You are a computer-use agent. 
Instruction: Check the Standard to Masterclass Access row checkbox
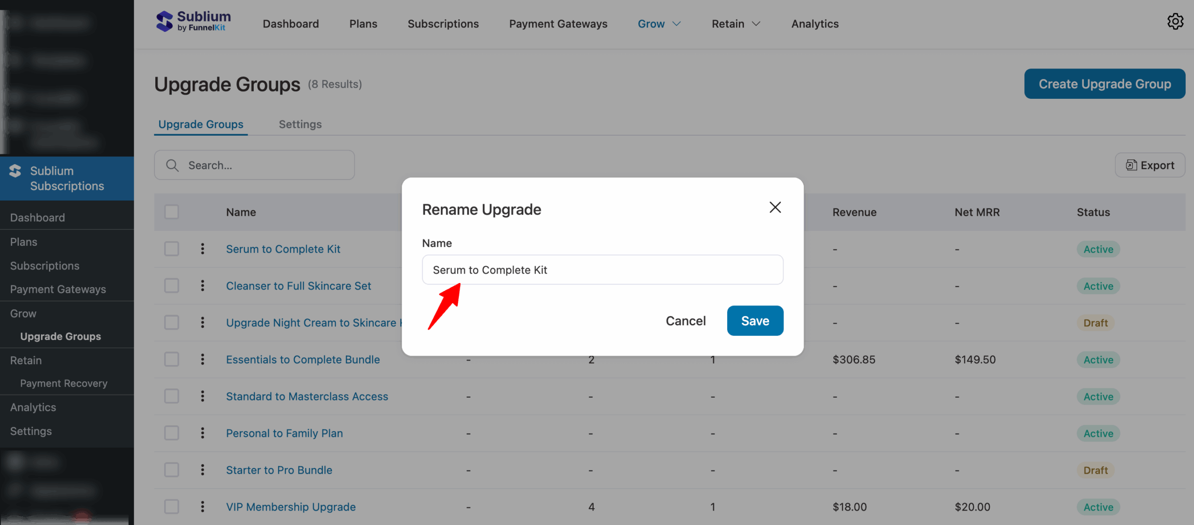(x=172, y=396)
